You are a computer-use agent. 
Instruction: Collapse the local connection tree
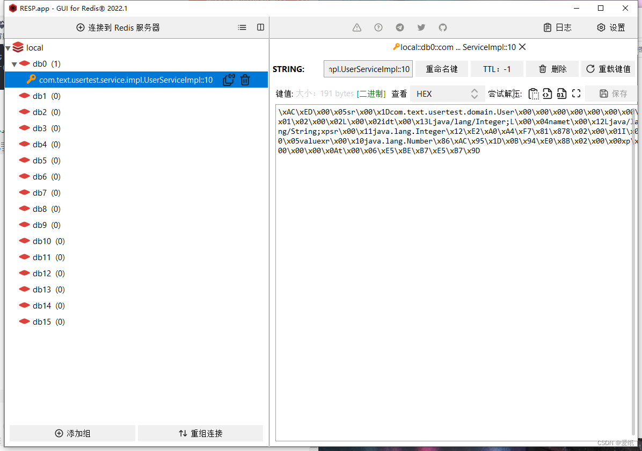point(7,47)
